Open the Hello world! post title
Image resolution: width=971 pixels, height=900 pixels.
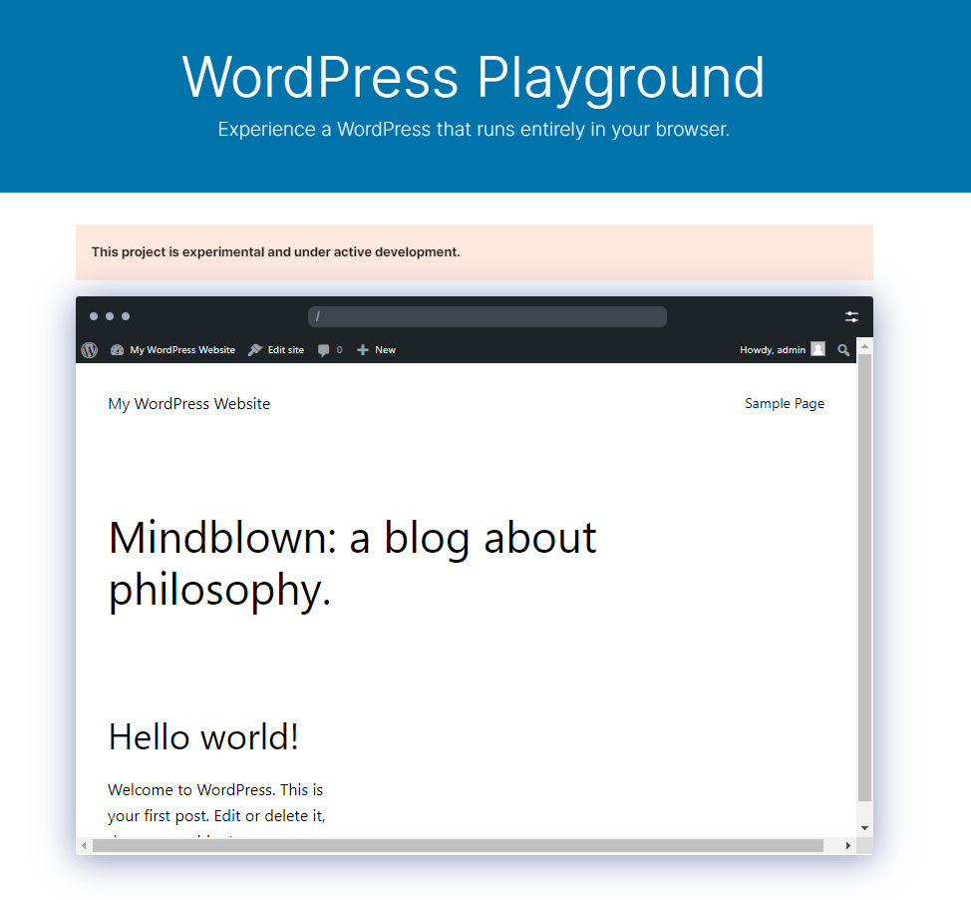[x=203, y=737]
